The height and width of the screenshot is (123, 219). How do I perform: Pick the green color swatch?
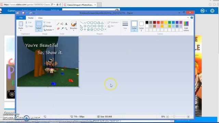tap(169, 22)
